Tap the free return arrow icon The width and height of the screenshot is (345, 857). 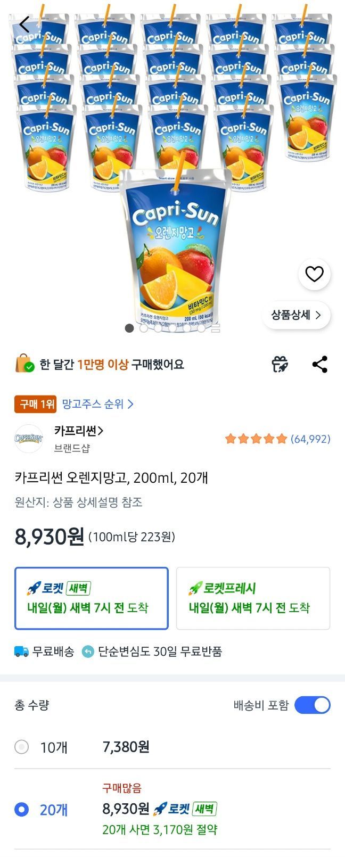(x=88, y=651)
